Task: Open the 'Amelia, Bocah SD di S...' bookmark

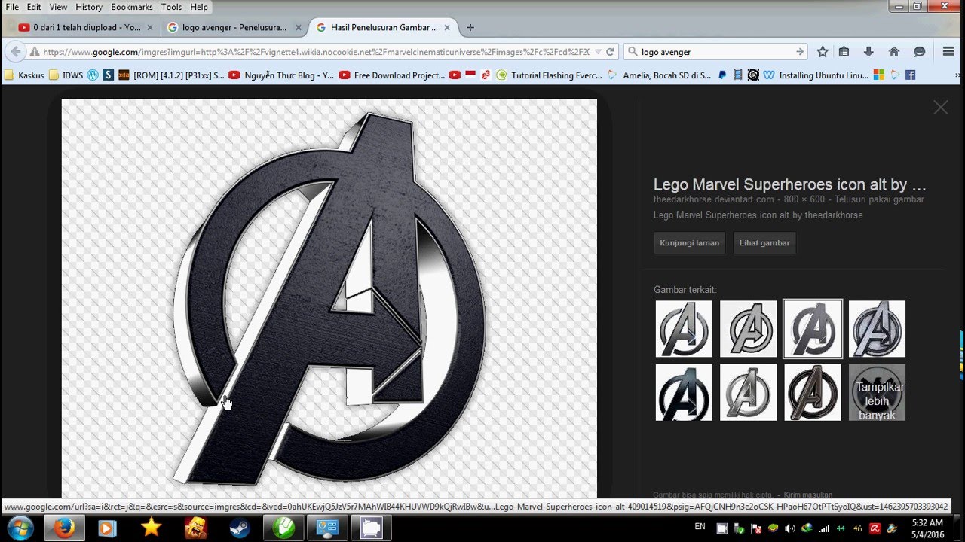Action: (660, 75)
